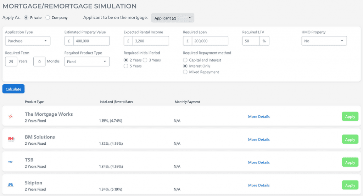363x196 pixels.
Task: Click Expected Rental Income field 3,200
Action: click(151, 41)
